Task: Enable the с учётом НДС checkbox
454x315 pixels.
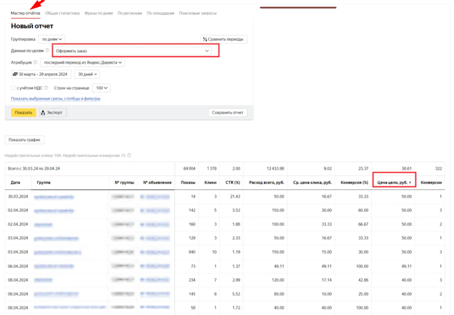Action: pyautogui.click(x=13, y=88)
